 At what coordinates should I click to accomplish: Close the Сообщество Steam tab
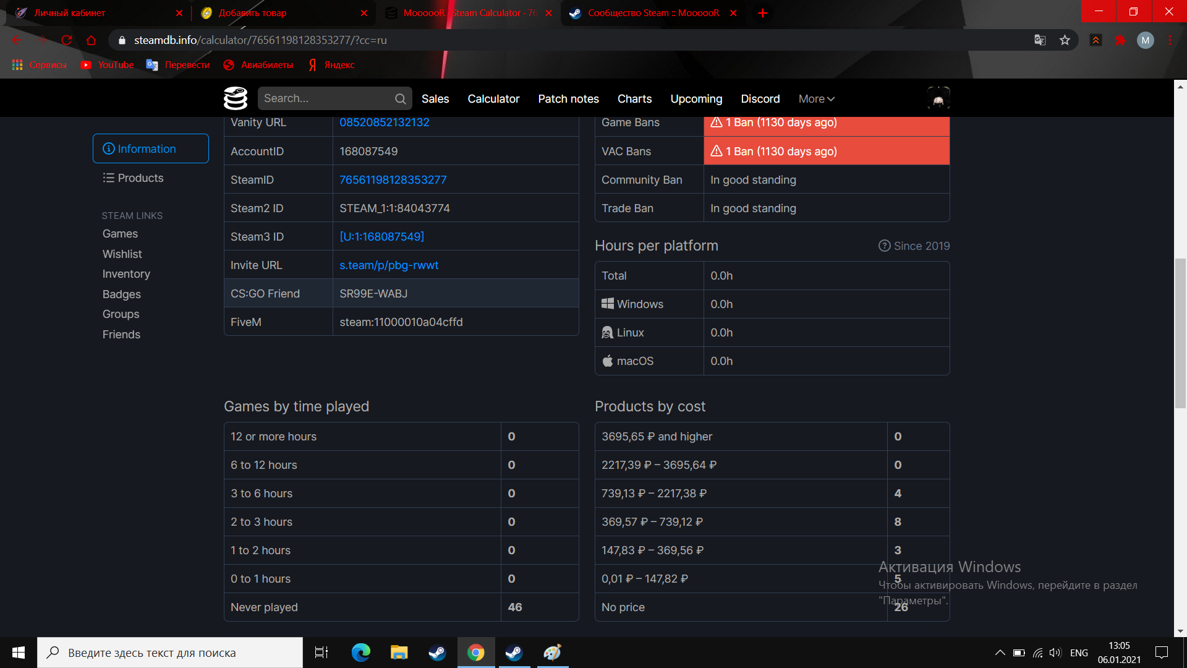[x=733, y=13]
